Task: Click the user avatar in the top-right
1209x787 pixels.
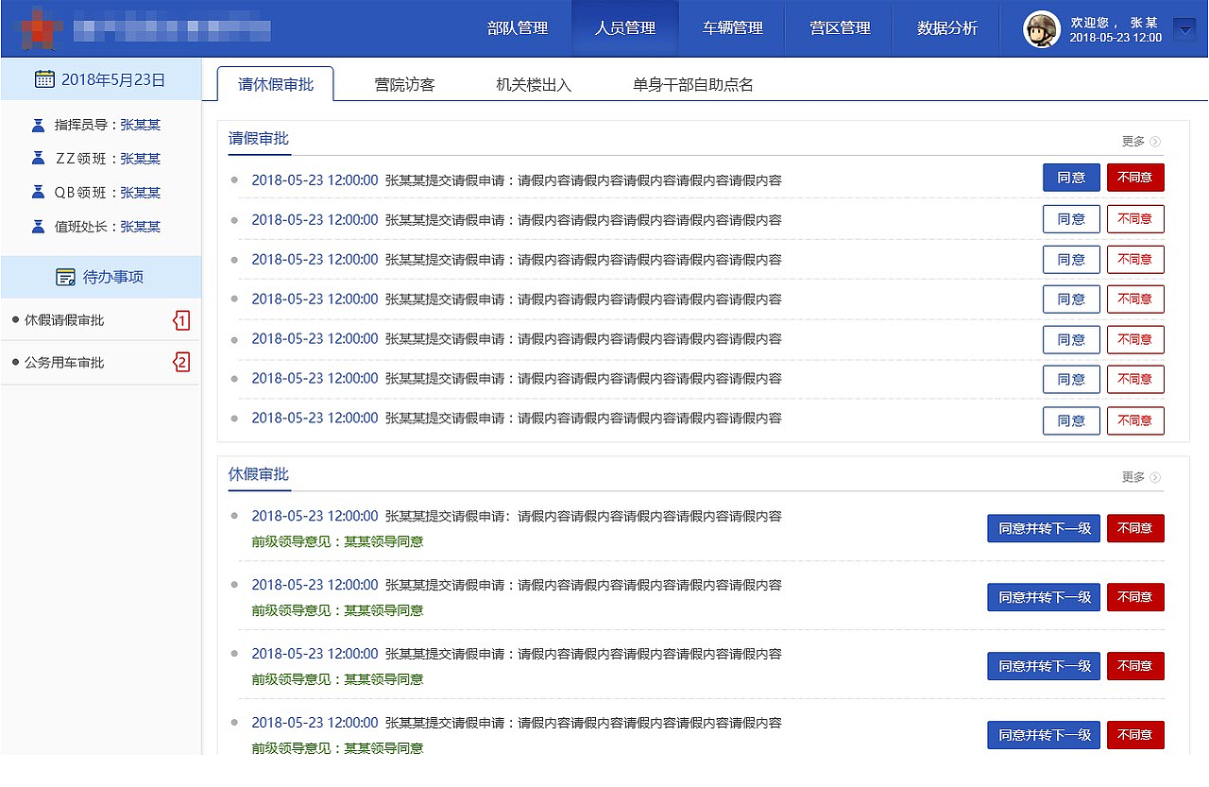Action: tap(1039, 29)
